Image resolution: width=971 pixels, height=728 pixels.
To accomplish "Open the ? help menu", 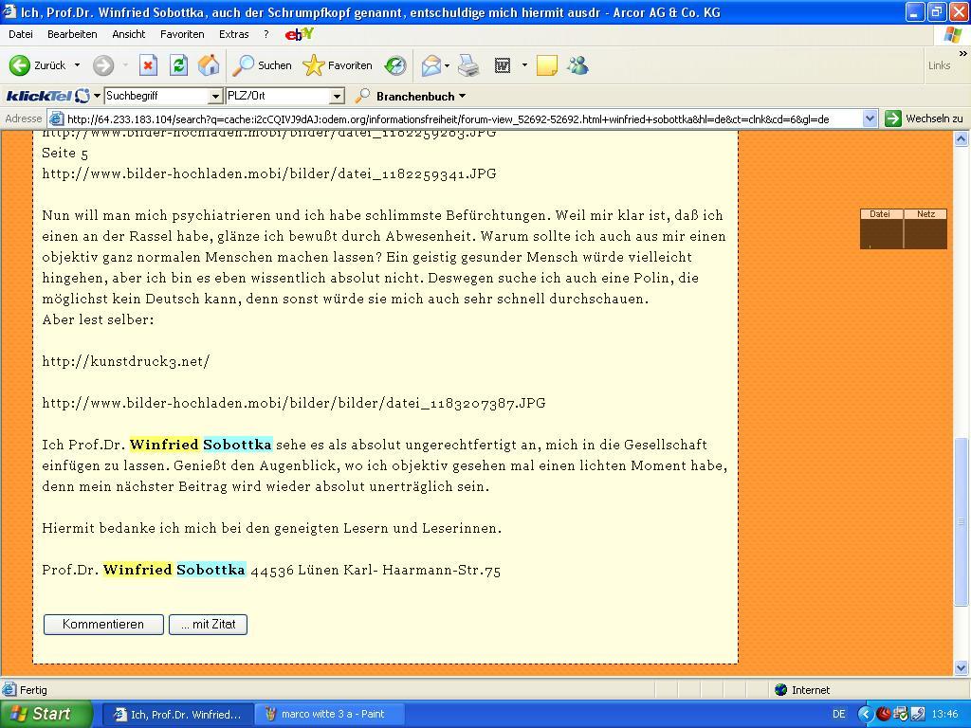I will pyautogui.click(x=266, y=34).
